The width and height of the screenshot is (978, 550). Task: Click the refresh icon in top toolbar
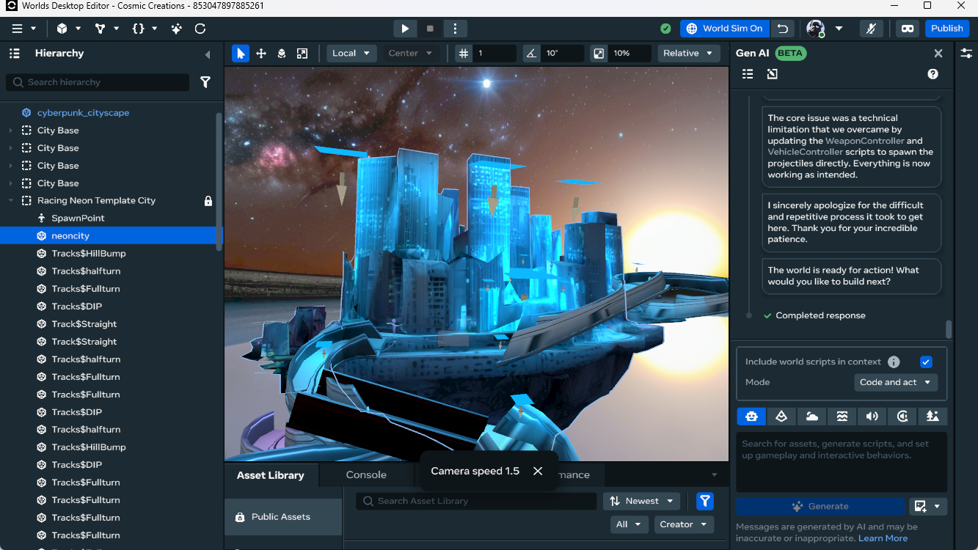tap(200, 29)
